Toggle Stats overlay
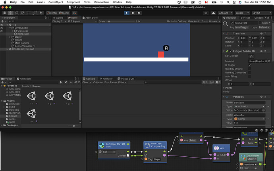Viewport: 274px width, 171px height. [x=205, y=21]
